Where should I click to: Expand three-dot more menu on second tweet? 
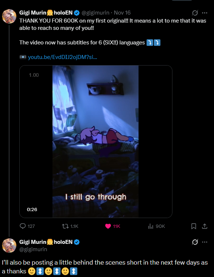pyautogui.click(x=205, y=242)
